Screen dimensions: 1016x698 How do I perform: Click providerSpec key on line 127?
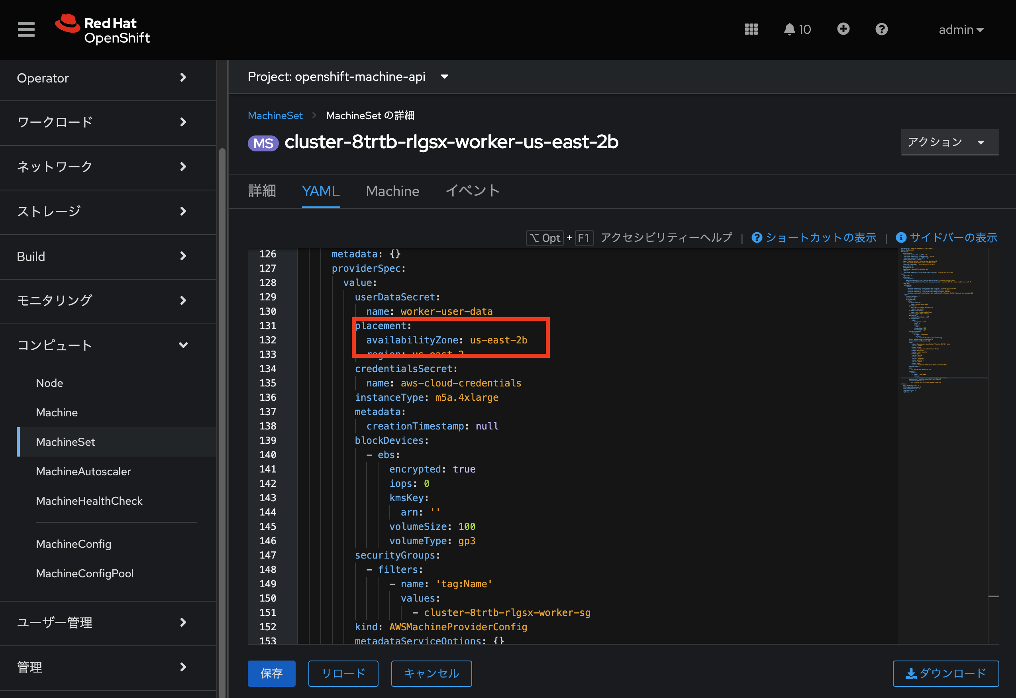pyautogui.click(x=366, y=268)
